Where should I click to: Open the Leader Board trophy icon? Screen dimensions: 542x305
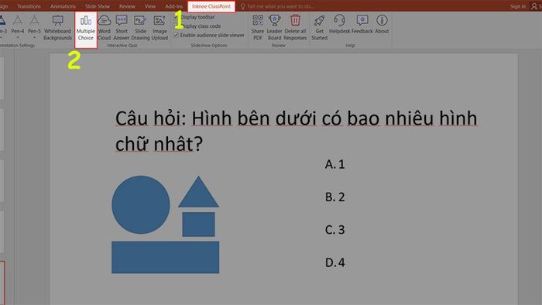[x=274, y=20]
